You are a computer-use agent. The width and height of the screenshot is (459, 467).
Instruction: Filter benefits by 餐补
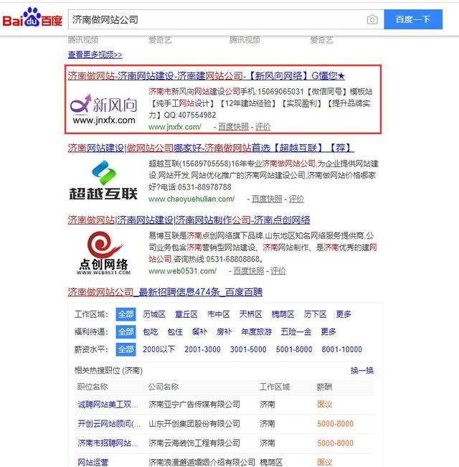point(199,332)
